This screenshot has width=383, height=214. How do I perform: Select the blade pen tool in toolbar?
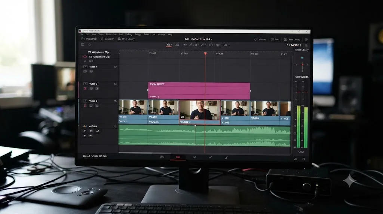pyautogui.click(x=190, y=45)
